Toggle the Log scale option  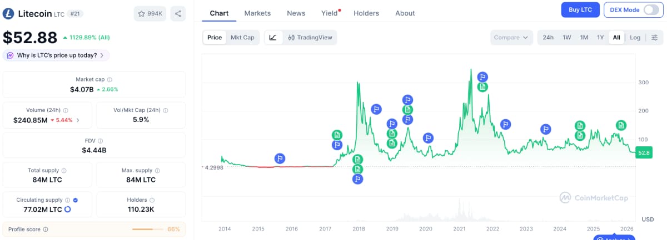(x=635, y=38)
